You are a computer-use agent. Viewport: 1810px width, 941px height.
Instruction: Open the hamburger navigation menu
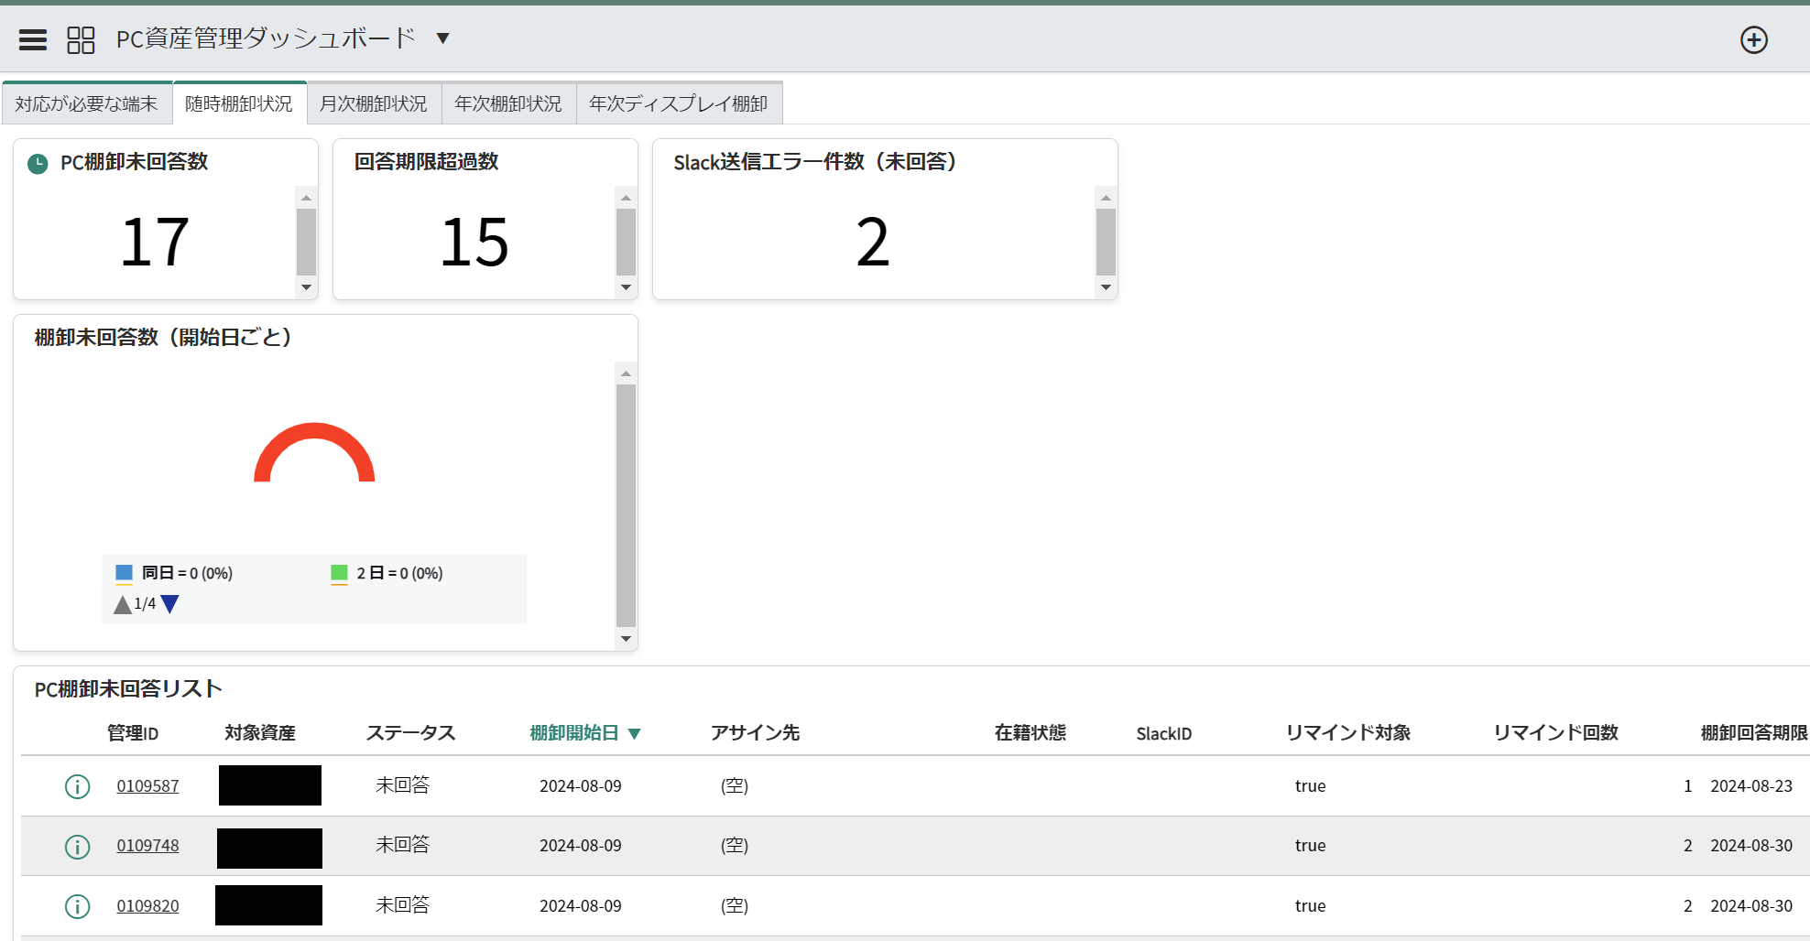(x=33, y=39)
